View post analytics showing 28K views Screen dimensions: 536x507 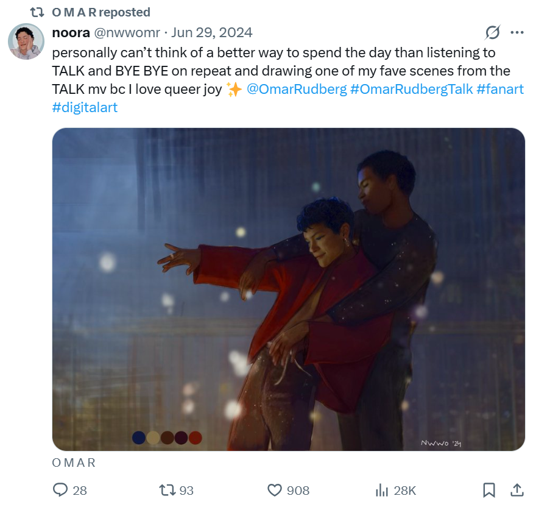tap(383, 490)
